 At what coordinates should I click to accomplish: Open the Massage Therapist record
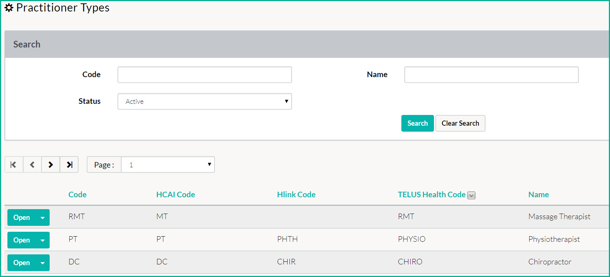[x=21, y=218]
